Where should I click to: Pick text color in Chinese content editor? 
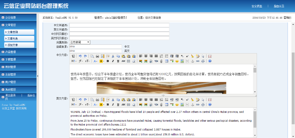96,61
